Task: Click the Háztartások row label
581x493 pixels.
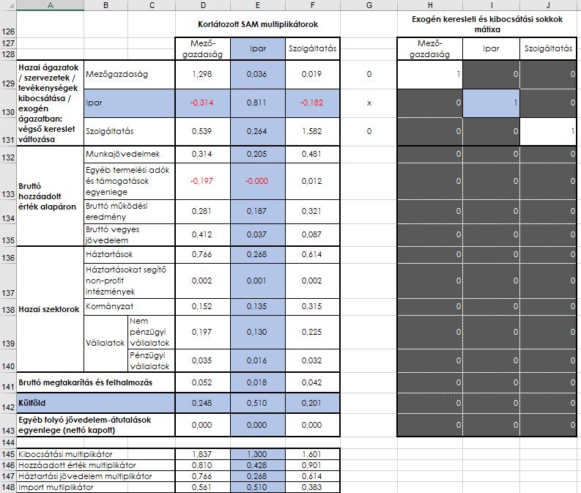Action: [x=130, y=254]
